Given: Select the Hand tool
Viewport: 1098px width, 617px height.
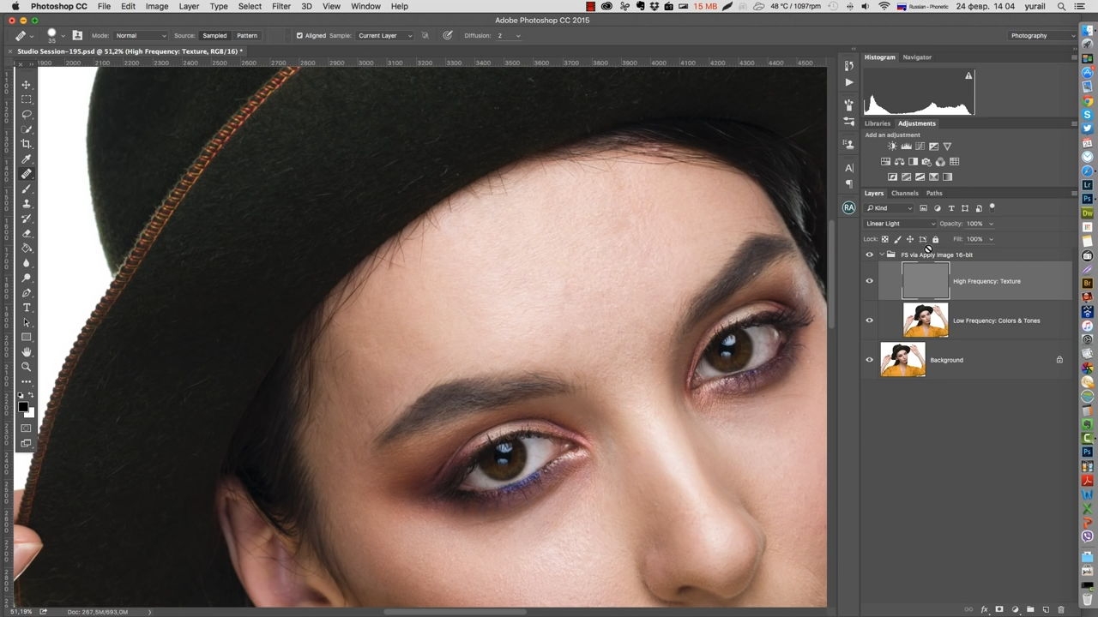Looking at the screenshot, I should tap(27, 352).
